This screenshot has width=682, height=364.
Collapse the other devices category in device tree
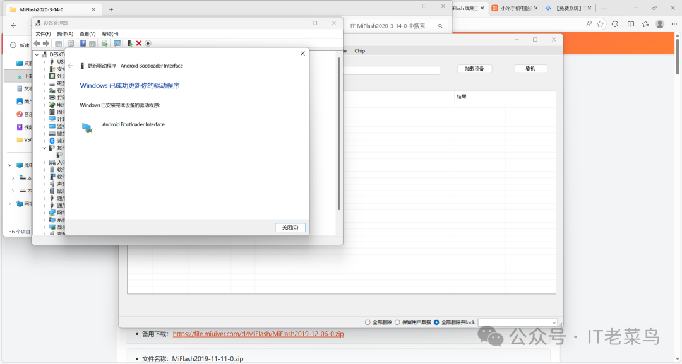44,148
